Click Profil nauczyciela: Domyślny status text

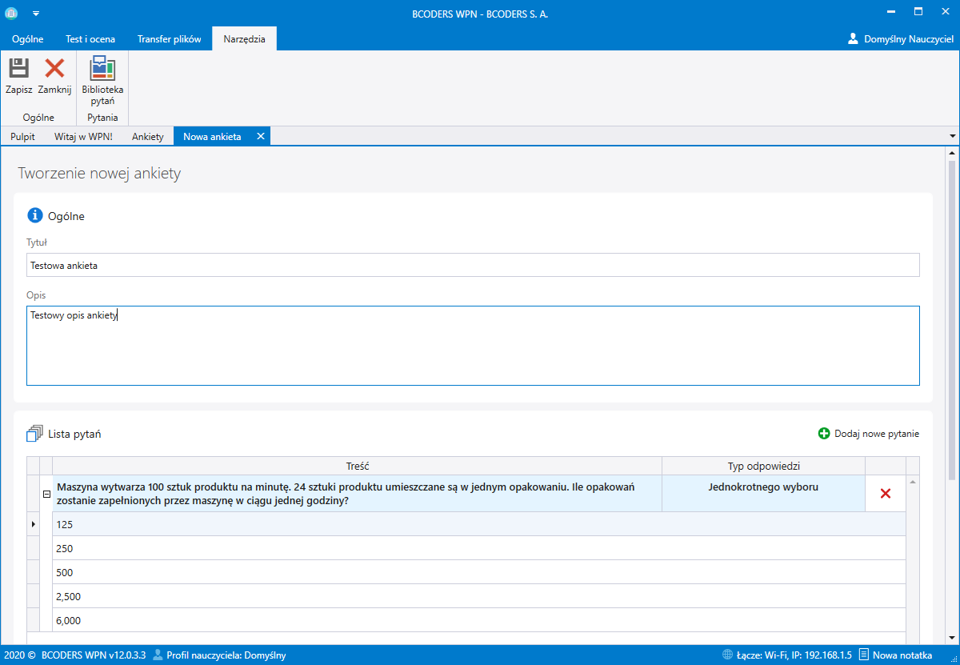(226, 655)
